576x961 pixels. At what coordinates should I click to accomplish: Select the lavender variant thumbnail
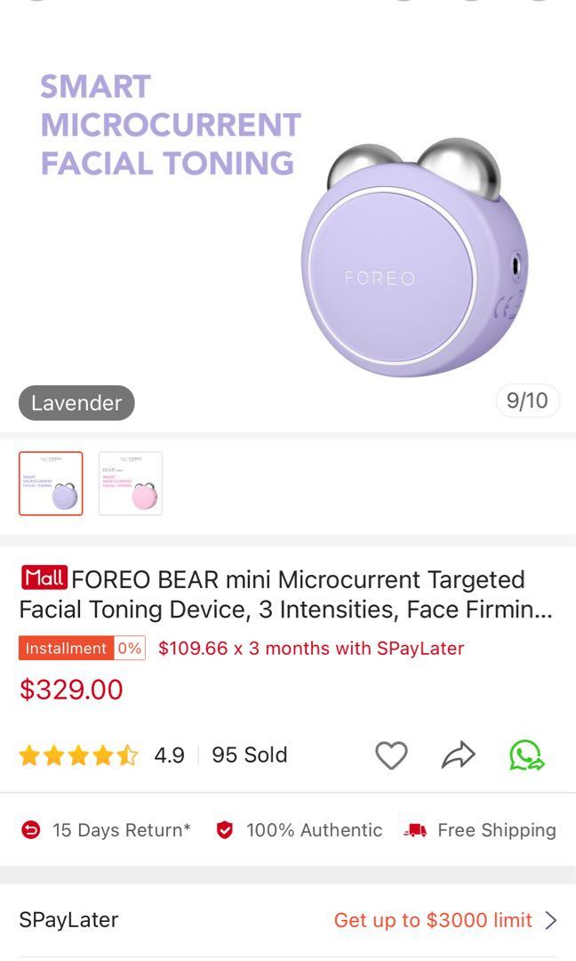[x=51, y=483]
